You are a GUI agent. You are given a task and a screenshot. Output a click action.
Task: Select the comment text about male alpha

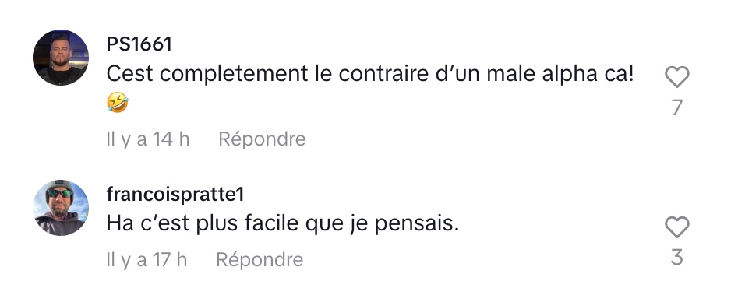pyautogui.click(x=371, y=88)
